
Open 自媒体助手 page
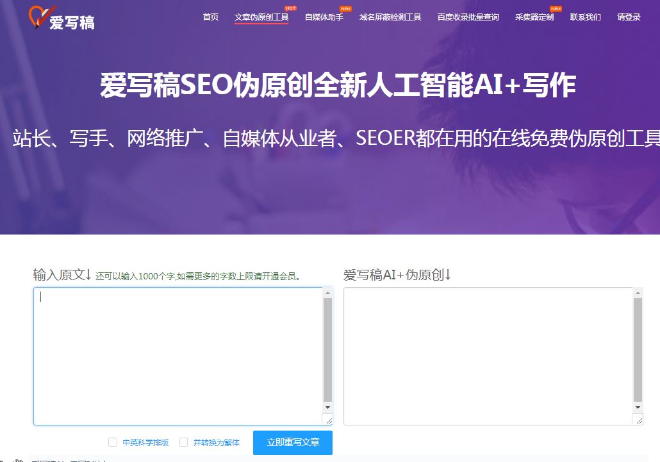(x=324, y=17)
